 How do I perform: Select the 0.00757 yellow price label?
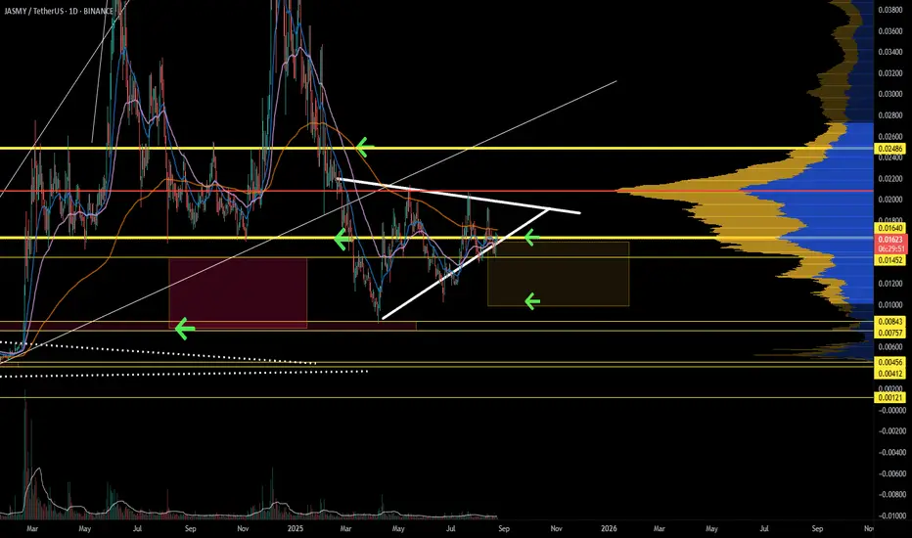pos(890,333)
